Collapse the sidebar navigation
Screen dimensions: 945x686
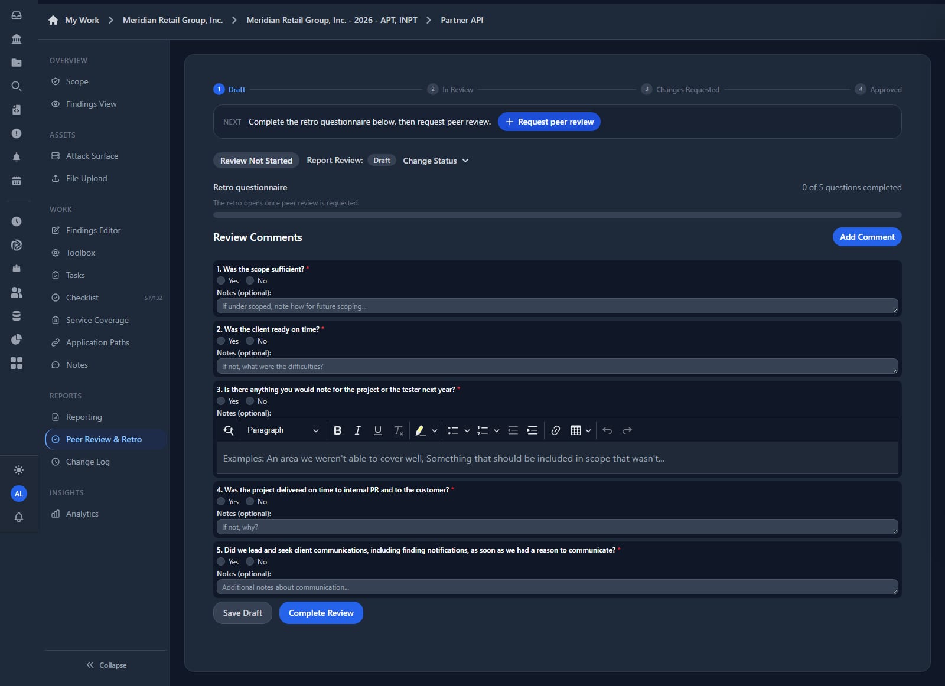pyautogui.click(x=106, y=665)
